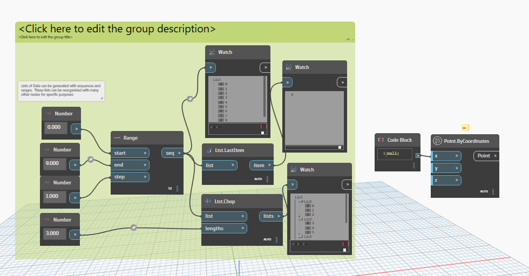Click the yellow note icon above Point.ByCoordinates
The height and width of the screenshot is (276, 529).
[465, 127]
